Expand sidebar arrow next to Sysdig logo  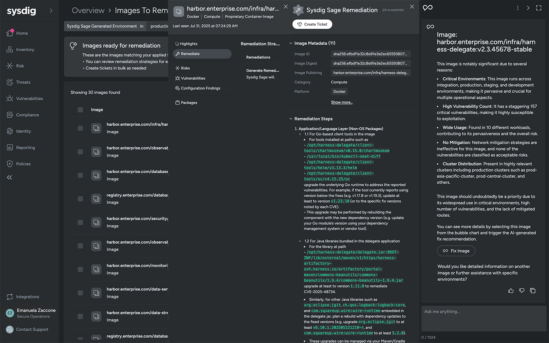coord(51,11)
